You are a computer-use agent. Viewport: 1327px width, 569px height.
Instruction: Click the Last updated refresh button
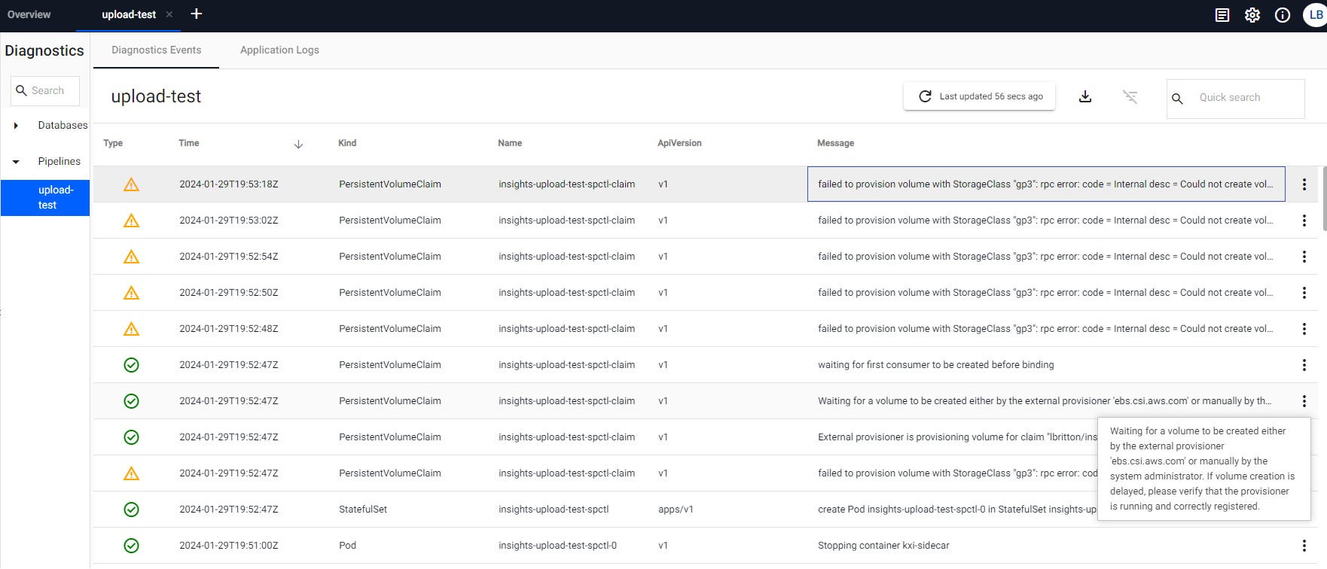coord(979,96)
